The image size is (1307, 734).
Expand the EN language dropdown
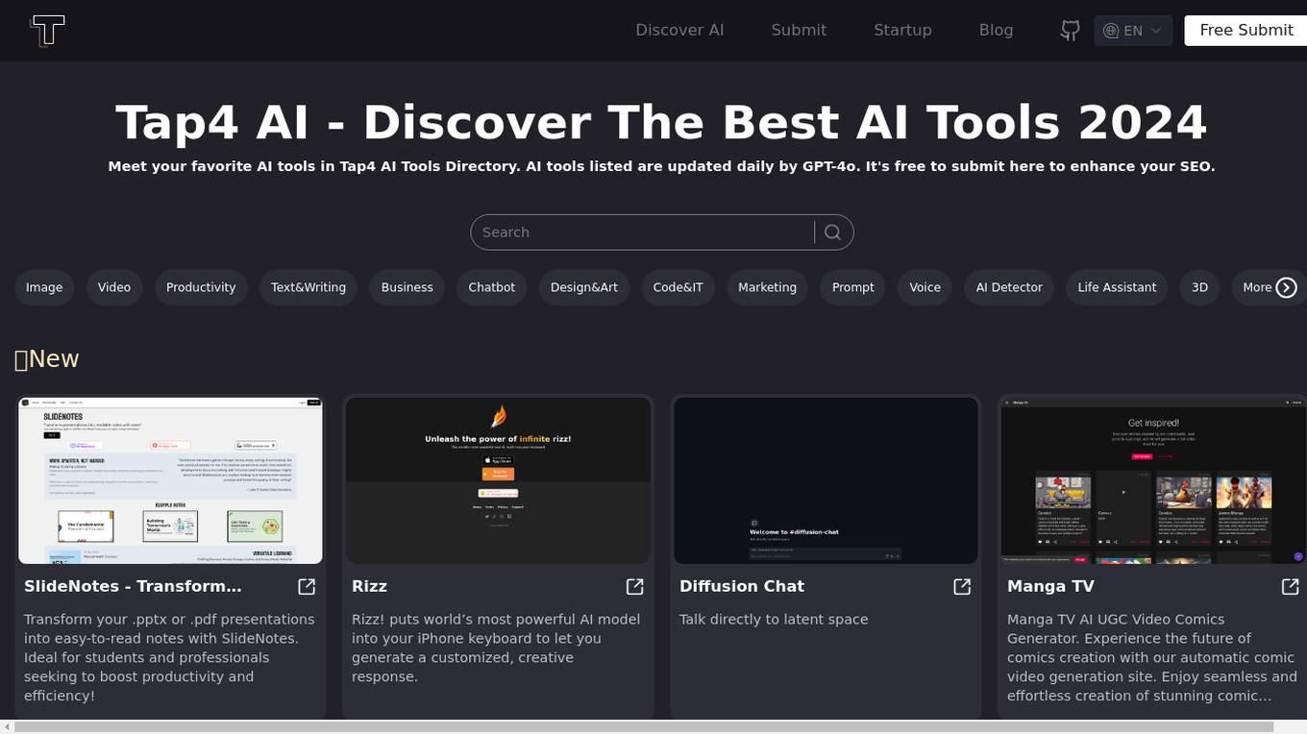click(x=1133, y=31)
